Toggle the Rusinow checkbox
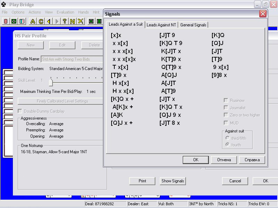Screen dimensions: 278x208 (x=226, y=101)
